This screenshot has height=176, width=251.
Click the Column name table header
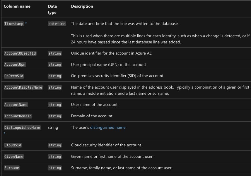pyautogui.click(x=17, y=6)
